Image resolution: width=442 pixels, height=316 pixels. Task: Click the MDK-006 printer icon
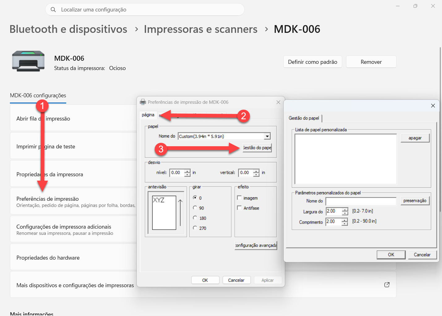click(x=28, y=61)
